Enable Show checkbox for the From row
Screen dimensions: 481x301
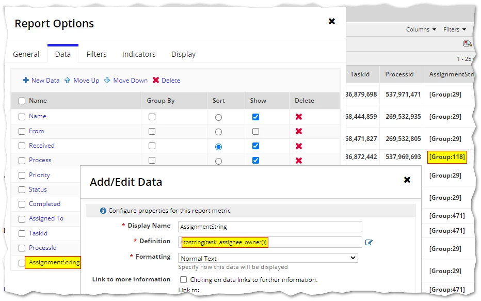point(255,131)
